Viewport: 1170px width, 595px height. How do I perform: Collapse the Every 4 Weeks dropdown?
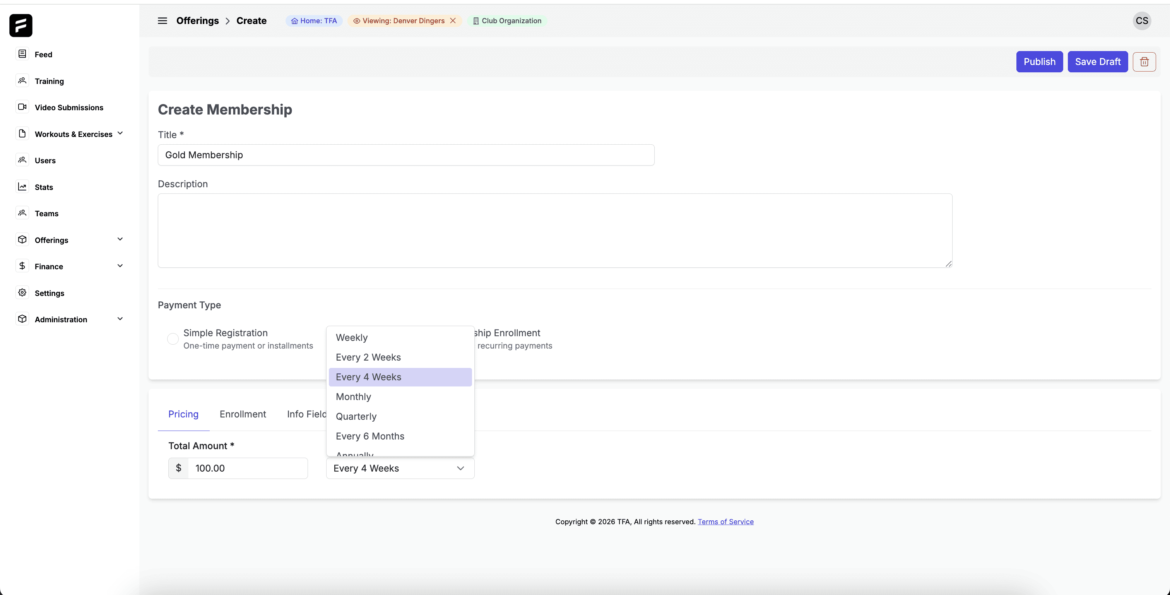pos(460,468)
